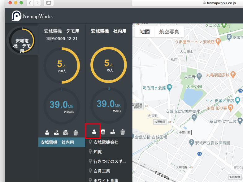Click the user icon in the デモ用 panel
The height and width of the screenshot is (182, 243).
tap(47, 133)
